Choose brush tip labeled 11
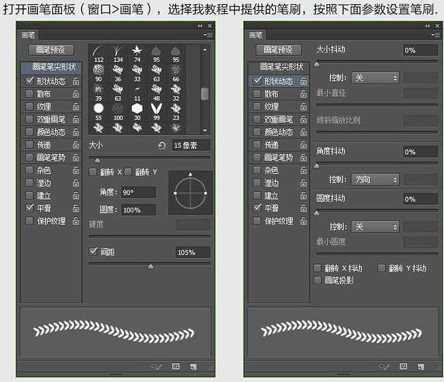This screenshot has width=444, height=382. pos(137,93)
